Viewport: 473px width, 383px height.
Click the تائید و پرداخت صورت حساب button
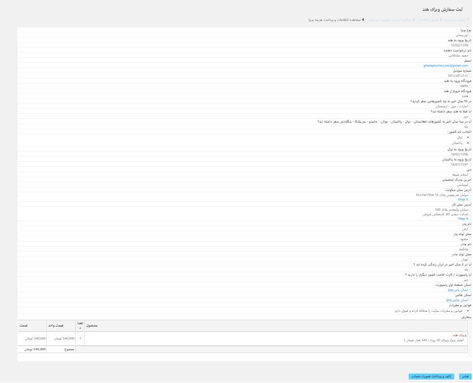click(x=431, y=376)
